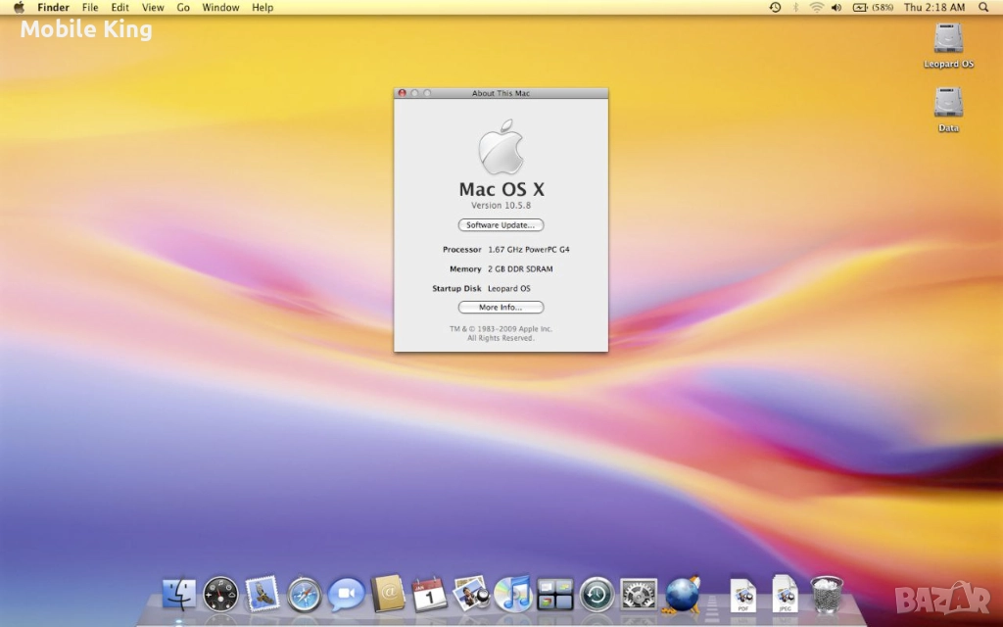
Task: Open the Apple menu
Action: pyautogui.click(x=18, y=7)
